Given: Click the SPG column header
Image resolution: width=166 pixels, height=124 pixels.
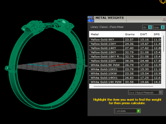Looking at the screenshot, I should [157, 34].
